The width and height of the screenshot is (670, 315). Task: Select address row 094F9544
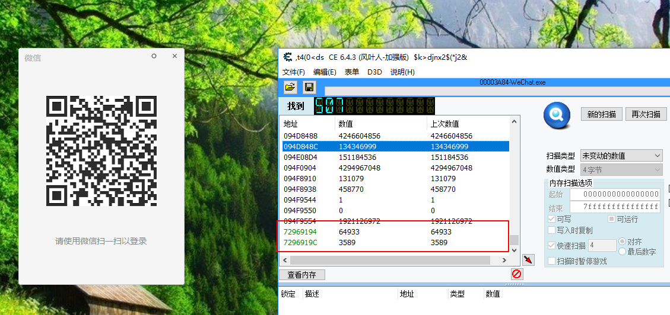pos(396,200)
